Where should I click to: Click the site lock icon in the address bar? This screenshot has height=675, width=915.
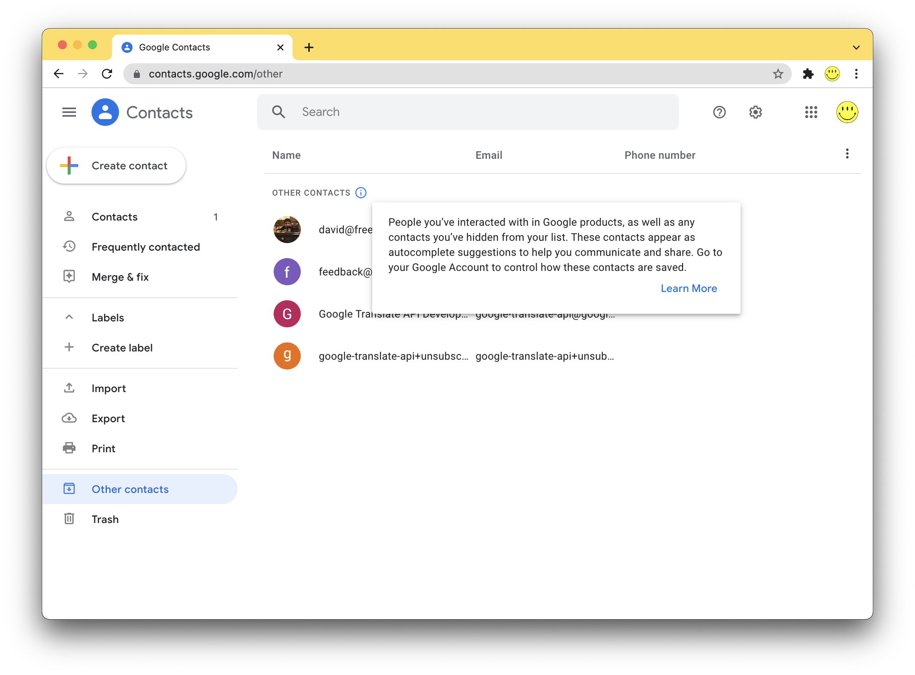point(137,74)
